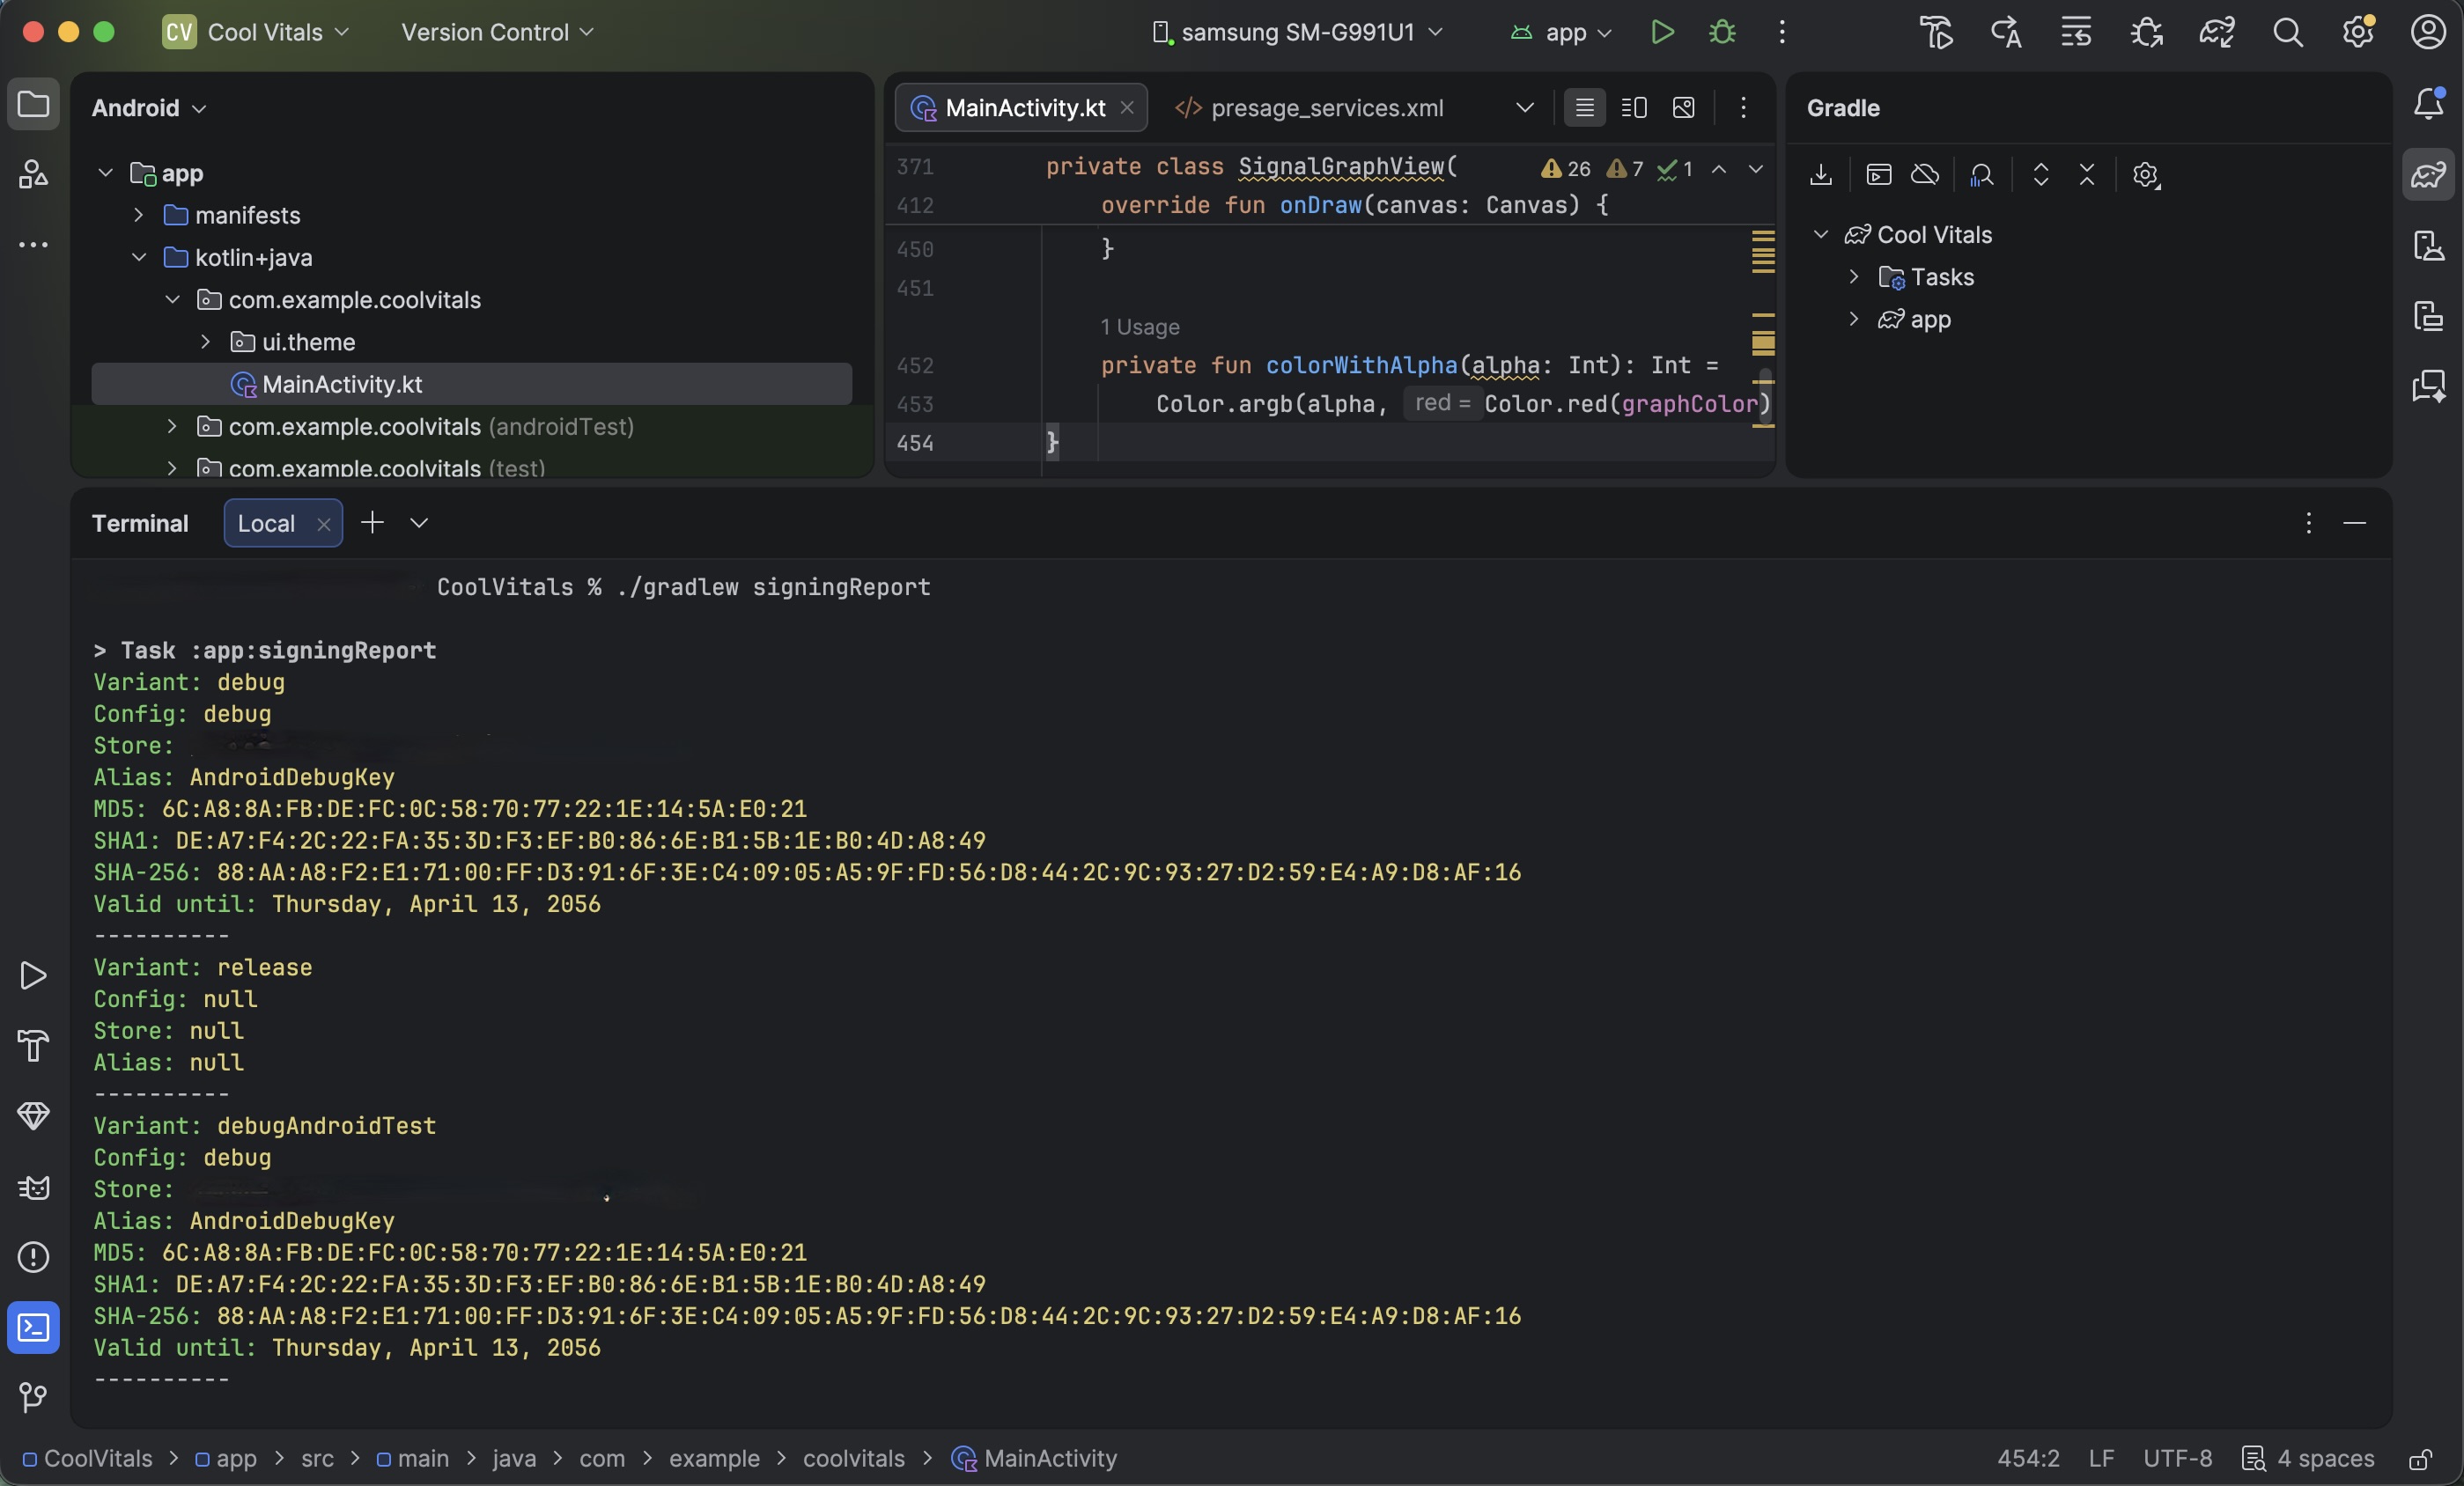Open Run tool window in bottom-left sidebar
Viewport: 2464px width, 1486px height.
pyautogui.click(x=33, y=975)
